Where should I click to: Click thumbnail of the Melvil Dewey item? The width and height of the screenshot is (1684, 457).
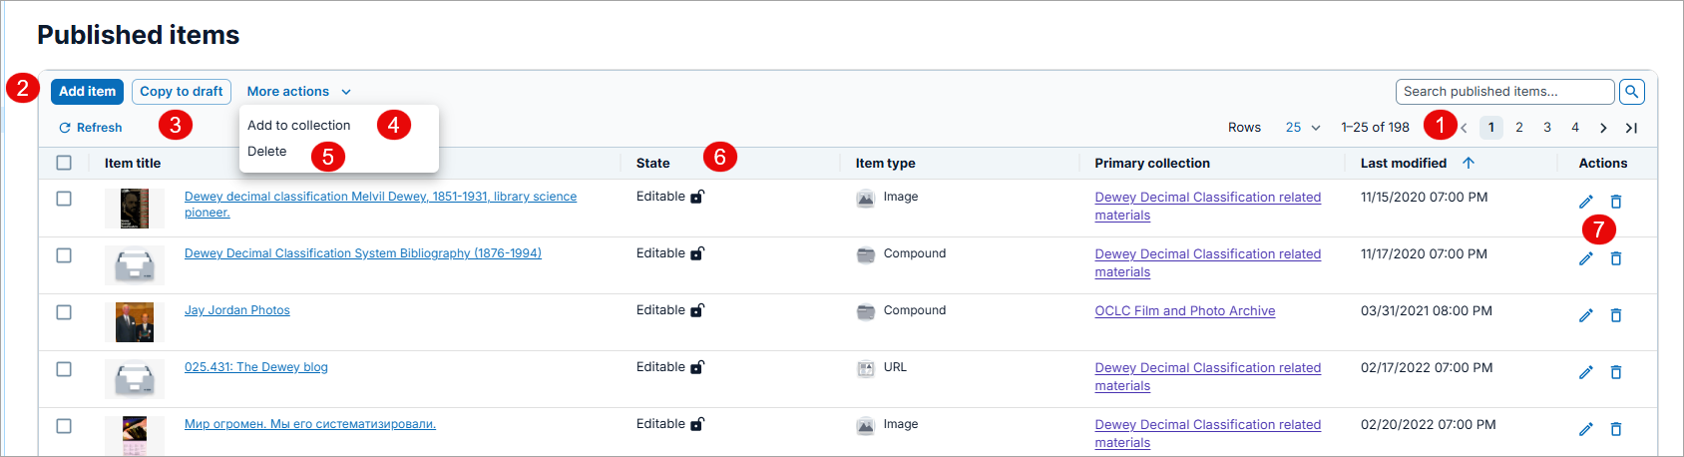135,209
